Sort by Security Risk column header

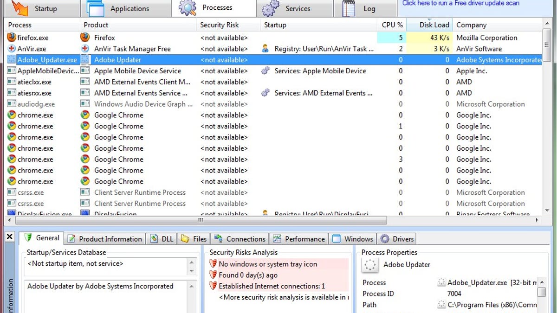tap(228, 25)
